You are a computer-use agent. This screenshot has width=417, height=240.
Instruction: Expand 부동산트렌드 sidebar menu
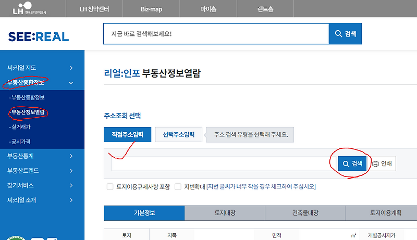[x=40, y=170]
